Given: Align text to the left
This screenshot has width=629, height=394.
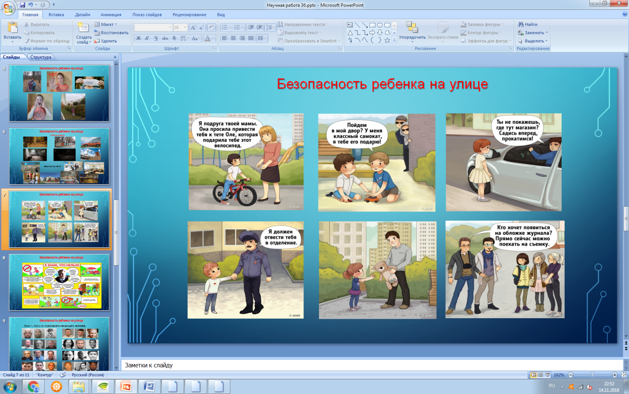Looking at the screenshot, I should point(224,38).
